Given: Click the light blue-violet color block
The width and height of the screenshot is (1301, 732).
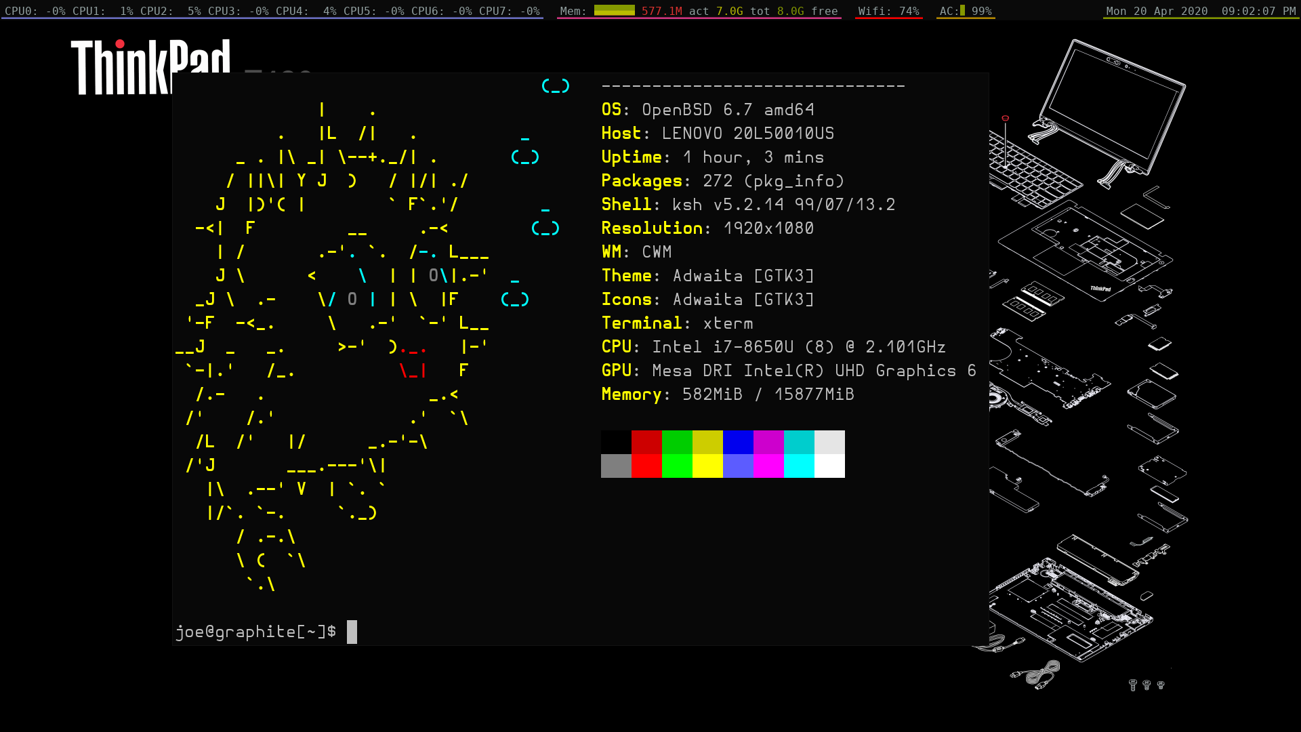Looking at the screenshot, I should (738, 466).
